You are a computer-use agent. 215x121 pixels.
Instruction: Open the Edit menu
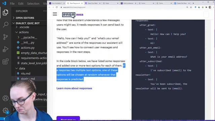pos(21,4)
